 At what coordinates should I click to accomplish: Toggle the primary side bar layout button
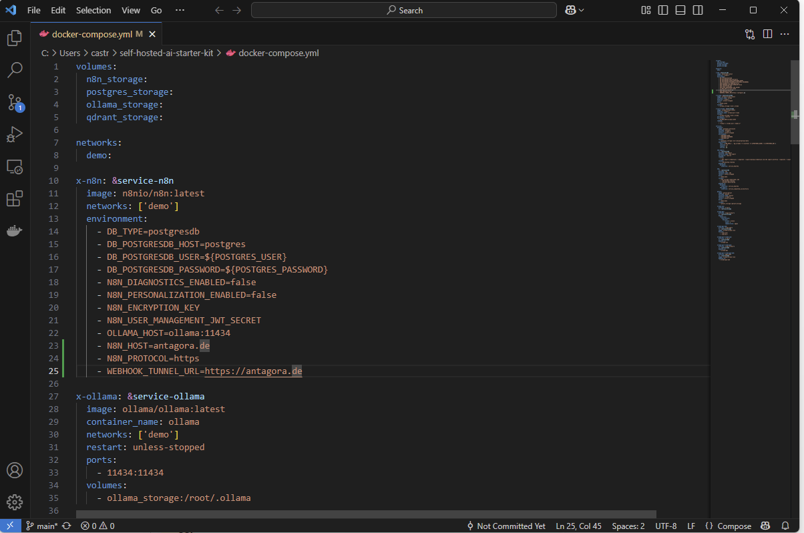coord(663,10)
